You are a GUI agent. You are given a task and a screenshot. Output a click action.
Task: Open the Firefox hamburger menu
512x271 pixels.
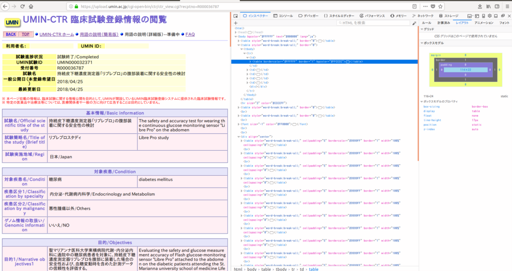click(x=507, y=6)
